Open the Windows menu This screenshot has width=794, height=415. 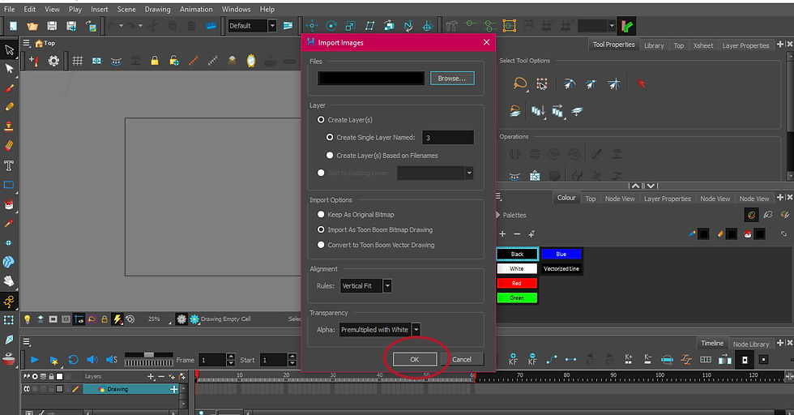pyautogui.click(x=236, y=9)
